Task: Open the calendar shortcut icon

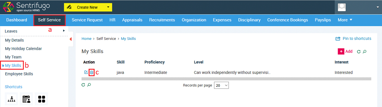Action: (x=26, y=99)
